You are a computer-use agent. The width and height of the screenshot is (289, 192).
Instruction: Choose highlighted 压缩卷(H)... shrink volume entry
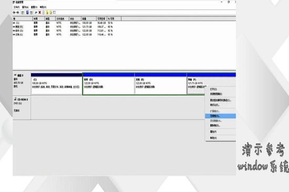[x=221, y=116]
